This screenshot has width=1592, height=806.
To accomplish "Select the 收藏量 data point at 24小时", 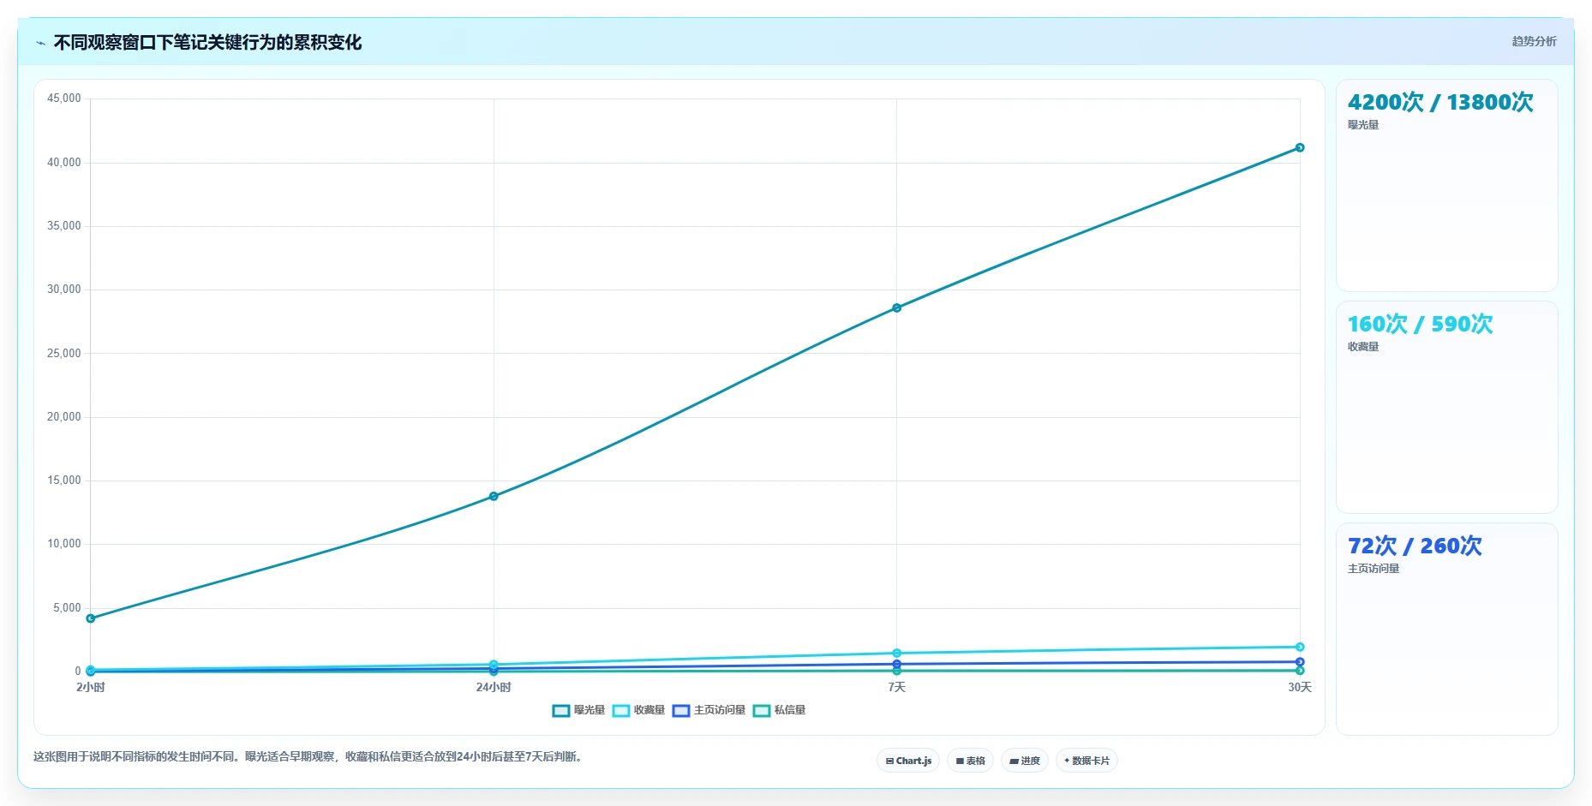I will tap(494, 664).
